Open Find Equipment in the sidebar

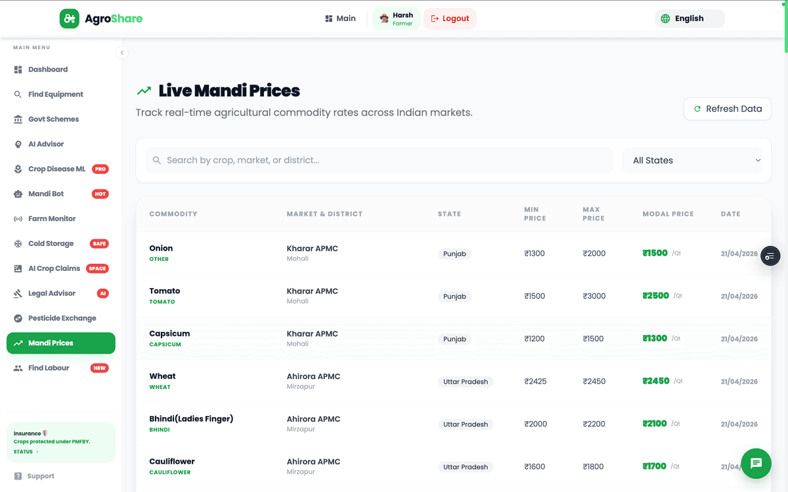pyautogui.click(x=56, y=94)
